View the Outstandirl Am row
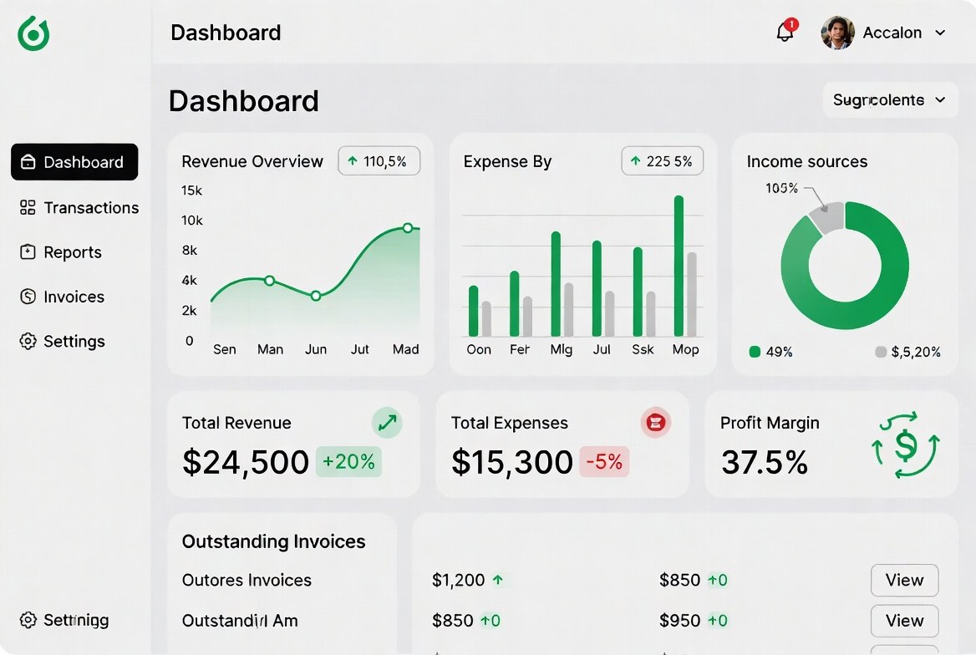The image size is (976, 655). [x=904, y=621]
